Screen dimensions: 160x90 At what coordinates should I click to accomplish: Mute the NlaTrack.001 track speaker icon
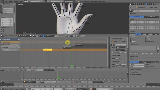click(17, 45)
